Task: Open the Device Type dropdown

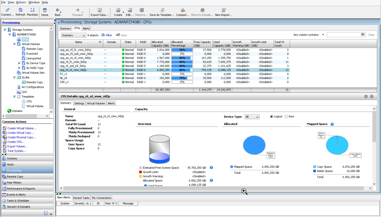Action: (252, 117)
